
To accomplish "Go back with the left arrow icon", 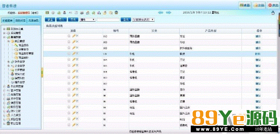I will [x=161, y=13].
